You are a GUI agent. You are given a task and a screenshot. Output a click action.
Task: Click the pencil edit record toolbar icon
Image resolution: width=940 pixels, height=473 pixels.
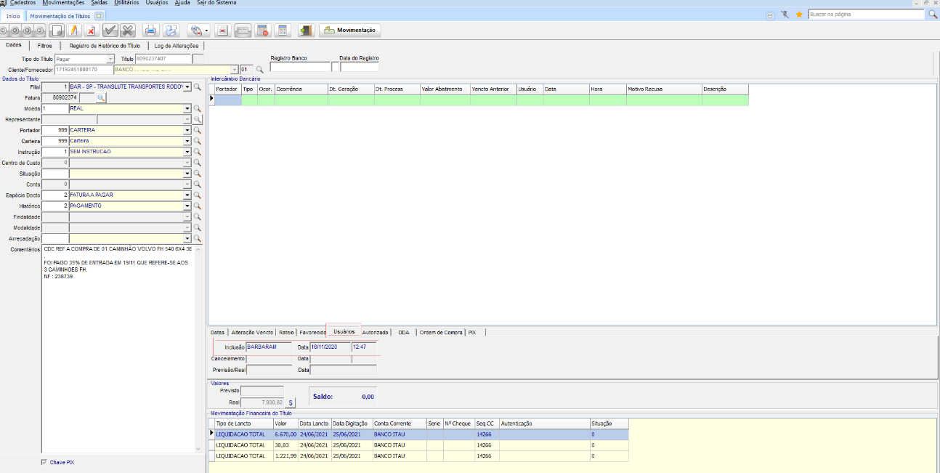[x=73, y=31]
